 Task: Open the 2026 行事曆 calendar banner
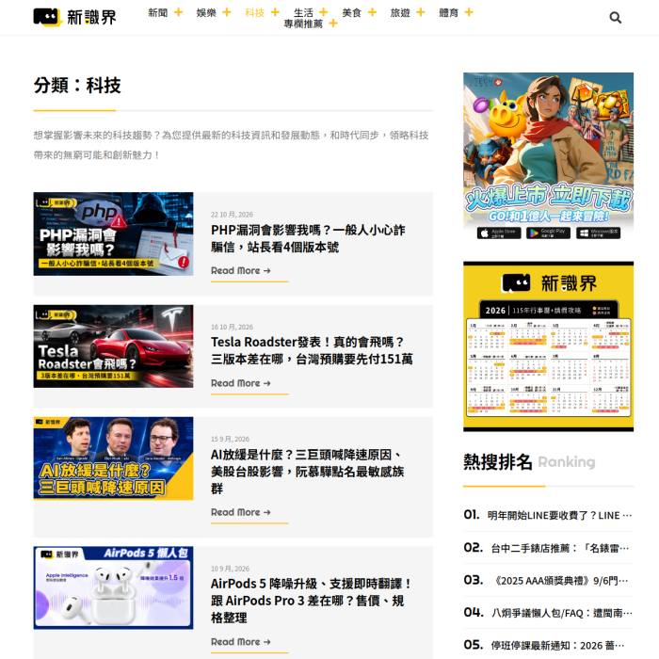549,346
